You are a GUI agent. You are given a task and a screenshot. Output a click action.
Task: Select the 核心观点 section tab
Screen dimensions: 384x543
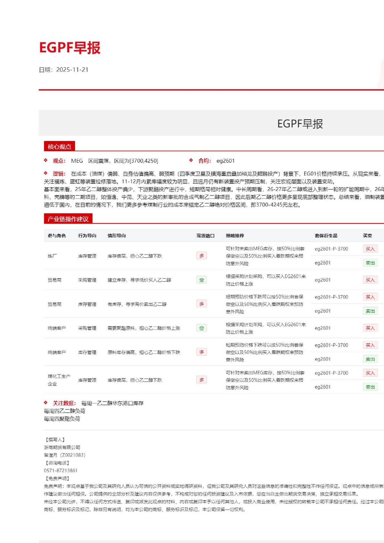click(x=59, y=146)
